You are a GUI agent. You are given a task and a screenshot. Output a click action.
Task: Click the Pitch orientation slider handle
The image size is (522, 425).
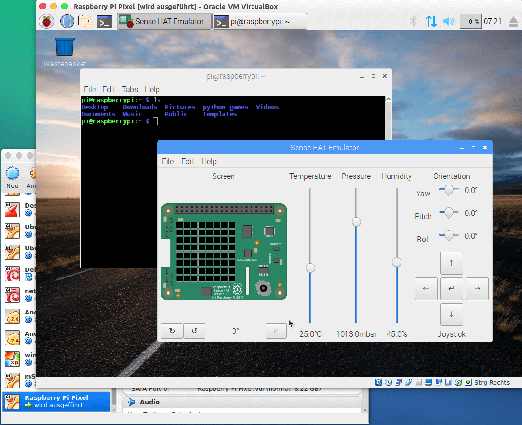click(x=449, y=212)
